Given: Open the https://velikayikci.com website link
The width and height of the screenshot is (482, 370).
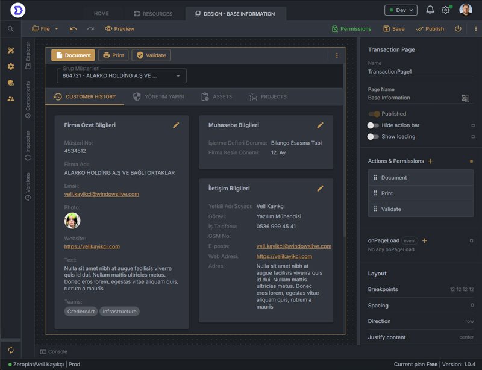Looking at the screenshot, I should tap(92, 246).
